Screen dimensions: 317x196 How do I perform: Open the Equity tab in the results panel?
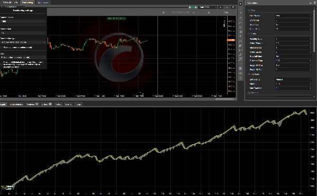[x=3, y=104]
